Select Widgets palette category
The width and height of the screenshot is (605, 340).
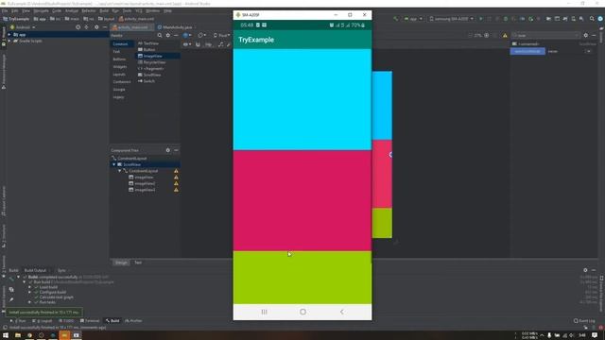[120, 67]
